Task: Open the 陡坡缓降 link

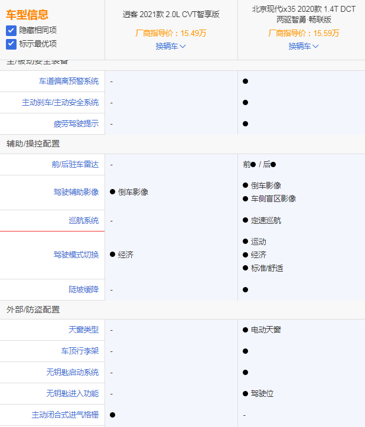Action: tap(84, 289)
